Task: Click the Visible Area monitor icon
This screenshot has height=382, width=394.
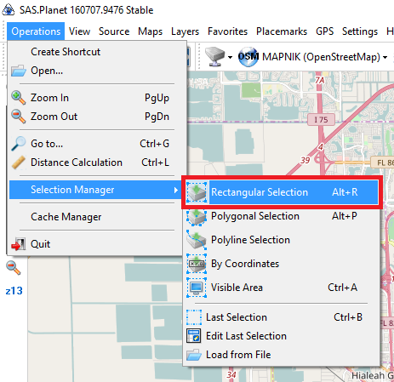Action: 197,288
